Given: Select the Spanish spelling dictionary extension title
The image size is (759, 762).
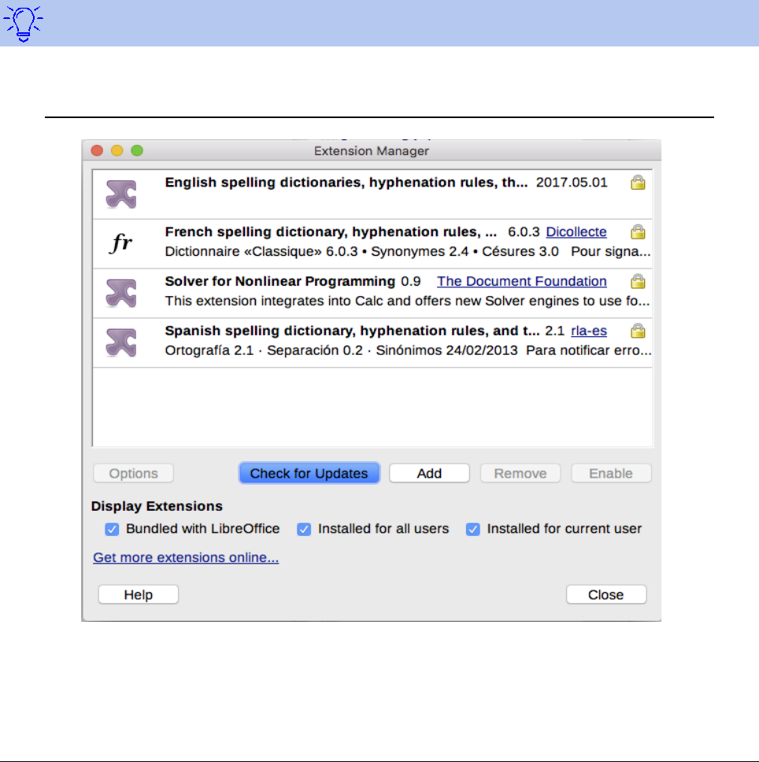Looking at the screenshot, I should 352,331.
